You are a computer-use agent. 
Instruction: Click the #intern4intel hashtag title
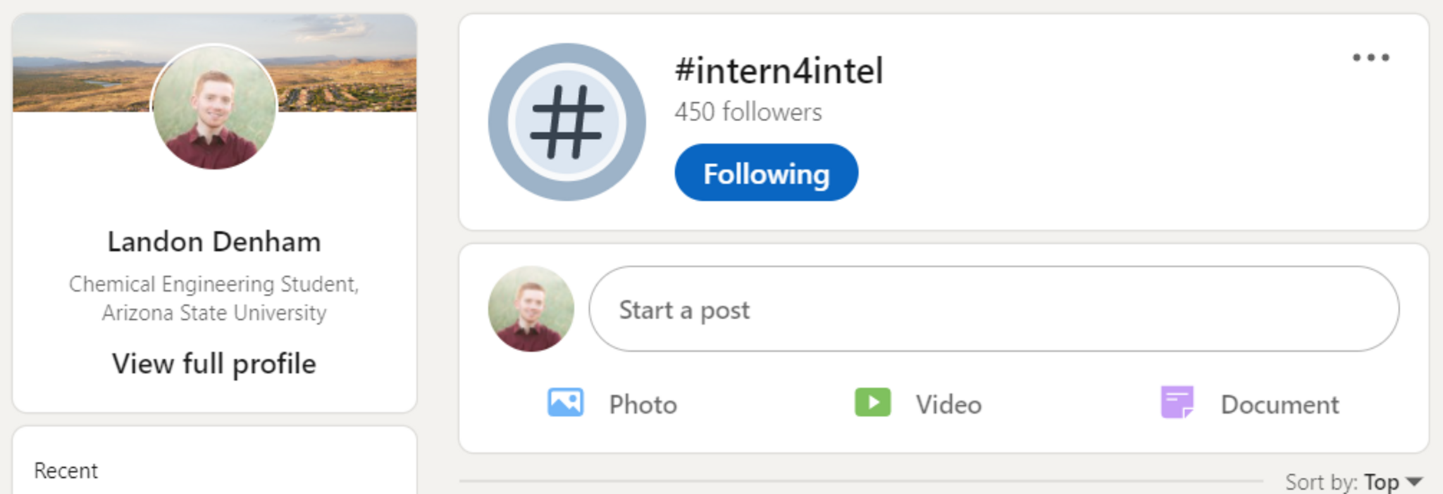pyautogui.click(x=779, y=70)
